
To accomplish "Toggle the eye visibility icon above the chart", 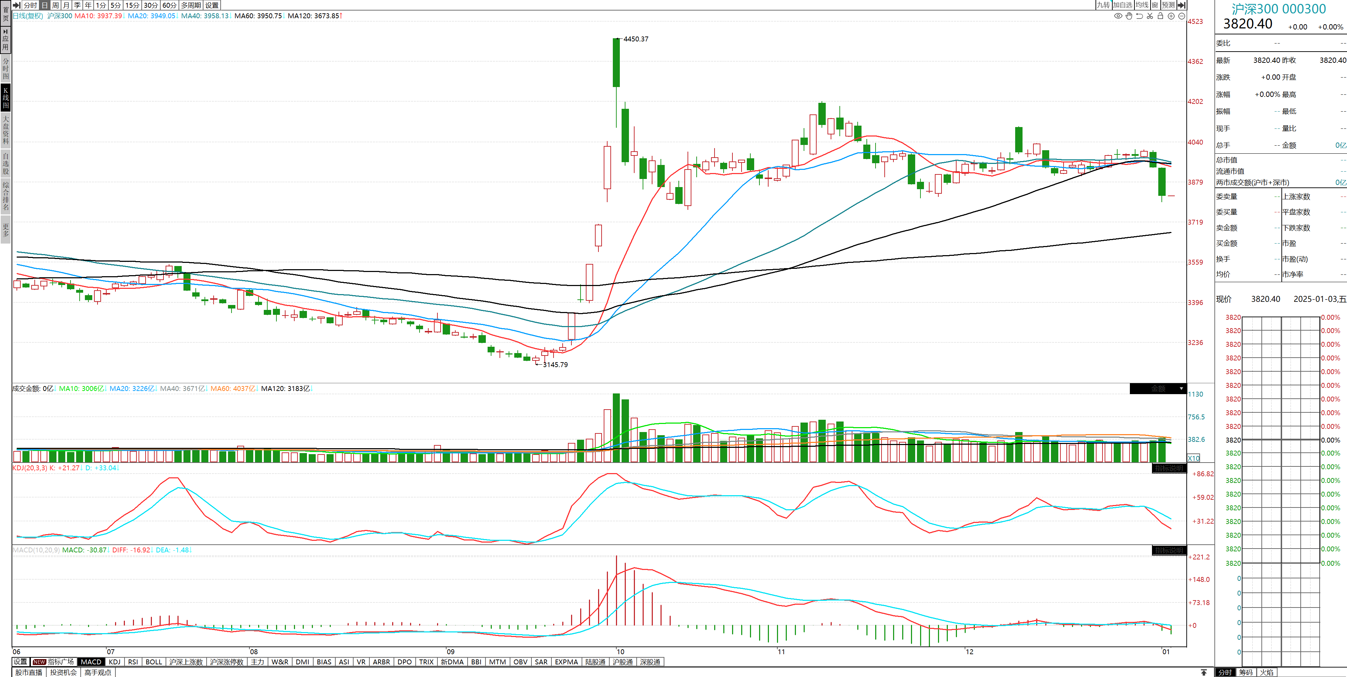I will pyautogui.click(x=1118, y=16).
